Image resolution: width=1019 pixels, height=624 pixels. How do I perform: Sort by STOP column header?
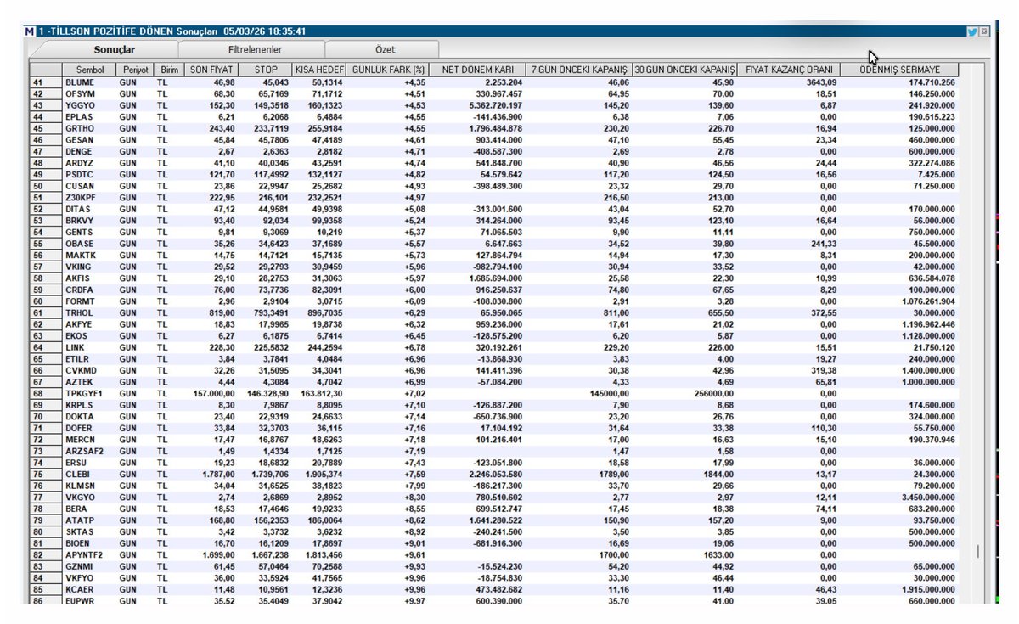pos(265,69)
